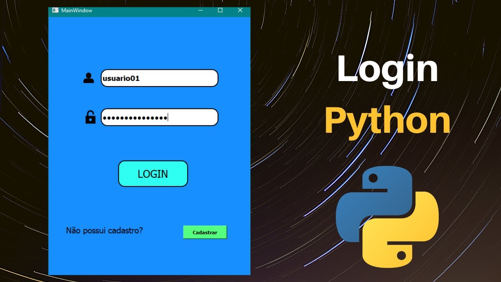Click the user silhouette icon

click(x=89, y=78)
